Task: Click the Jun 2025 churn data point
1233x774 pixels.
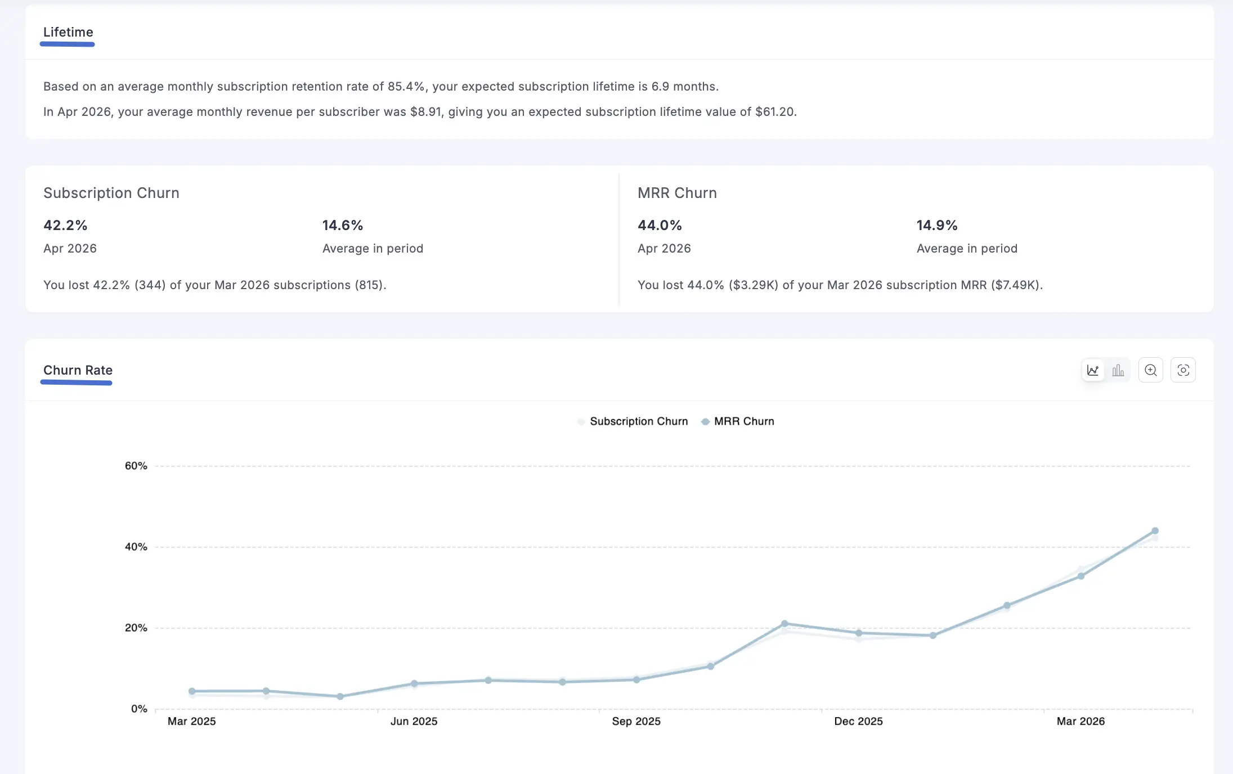Action: click(414, 684)
